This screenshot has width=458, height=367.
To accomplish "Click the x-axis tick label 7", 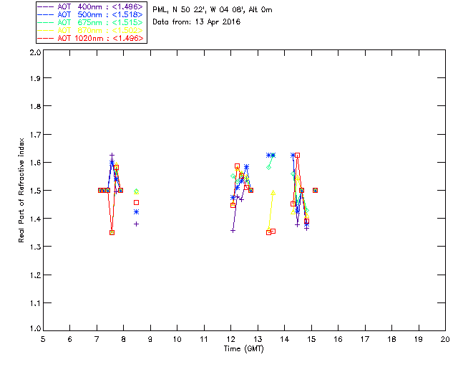I will coord(97,339).
